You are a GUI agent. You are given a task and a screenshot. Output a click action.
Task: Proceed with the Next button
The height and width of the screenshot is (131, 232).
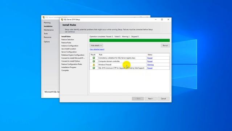click(151, 99)
